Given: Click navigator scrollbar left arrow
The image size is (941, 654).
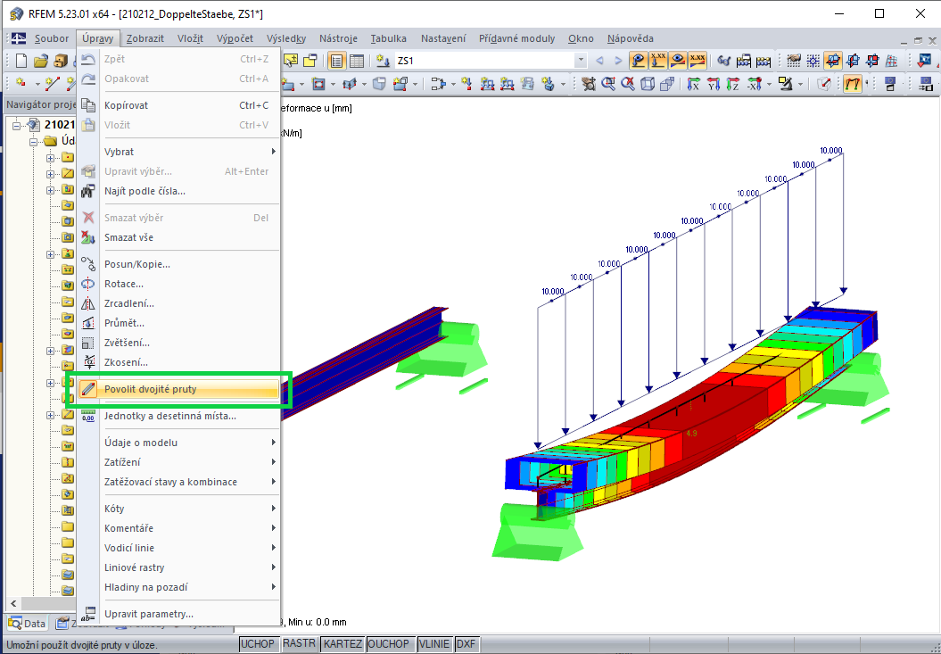Looking at the screenshot, I should [12, 603].
